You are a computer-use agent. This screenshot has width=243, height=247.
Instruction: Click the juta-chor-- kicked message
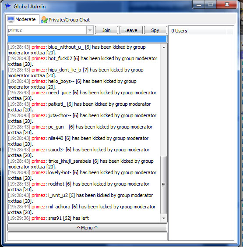click(82, 118)
